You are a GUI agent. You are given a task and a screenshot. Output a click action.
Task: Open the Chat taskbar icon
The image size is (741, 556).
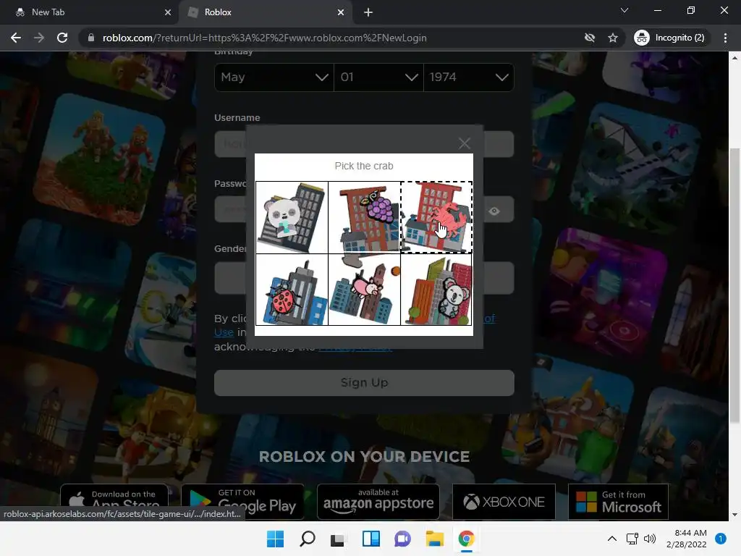(x=402, y=539)
